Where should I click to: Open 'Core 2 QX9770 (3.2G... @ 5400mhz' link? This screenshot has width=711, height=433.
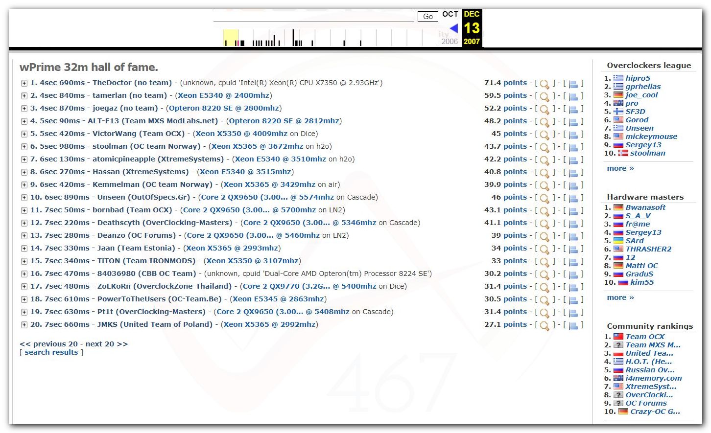pyautogui.click(x=309, y=286)
